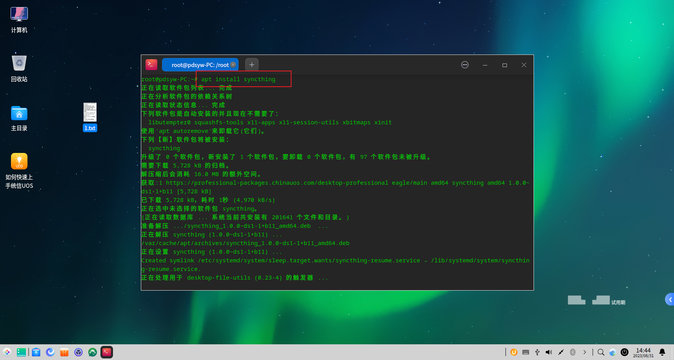The width and height of the screenshot is (674, 360).
Task: Toggle onscreen keyboard layout indicator
Action: [x=526, y=352]
